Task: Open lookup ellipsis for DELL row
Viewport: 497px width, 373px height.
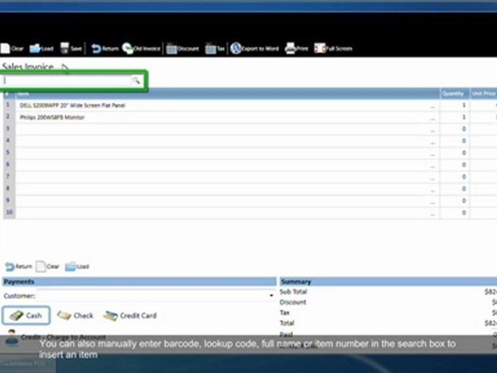Action: pos(433,106)
